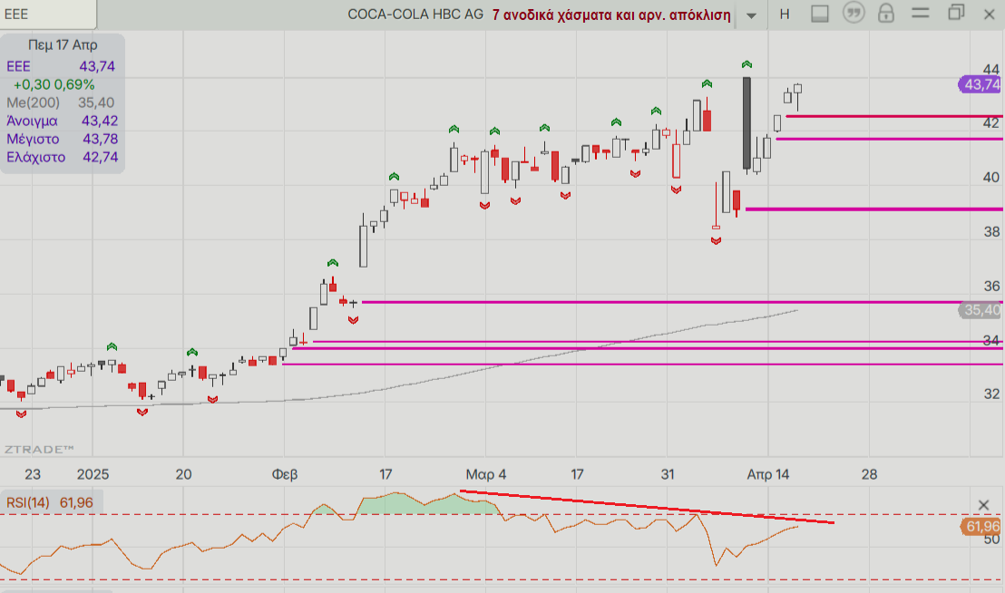The image size is (1005, 593).
Task: Toggle the chart lock icon
Action: [886, 13]
